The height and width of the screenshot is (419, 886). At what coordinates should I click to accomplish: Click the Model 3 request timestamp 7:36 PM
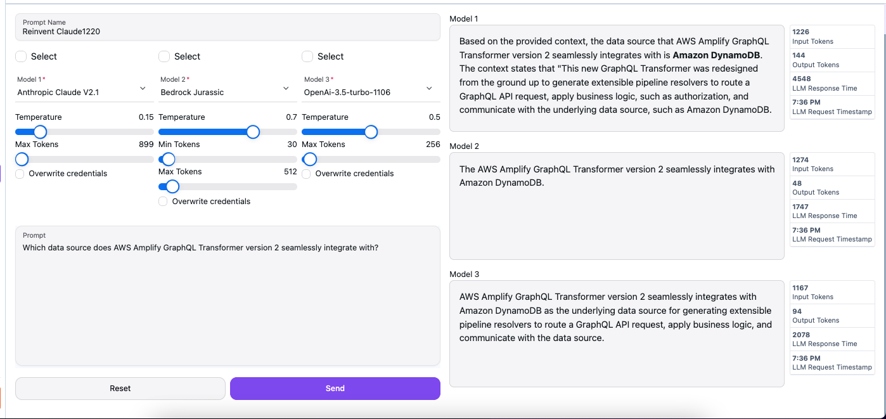(x=806, y=358)
